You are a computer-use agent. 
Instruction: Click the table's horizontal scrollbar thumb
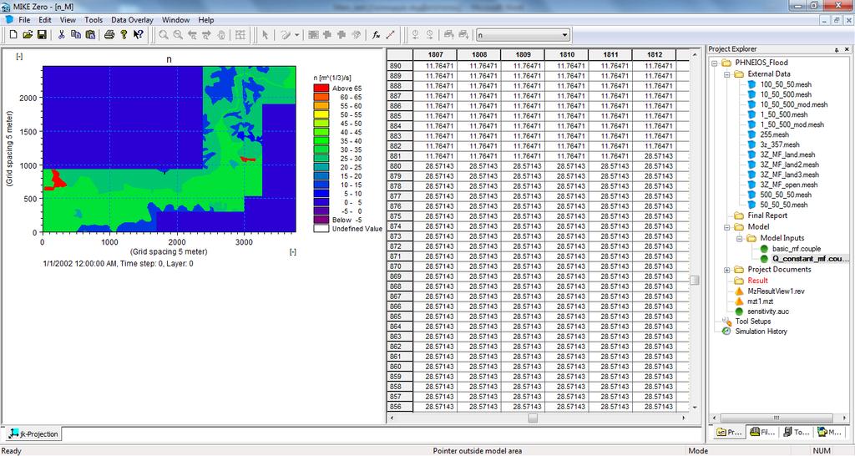pos(533,418)
